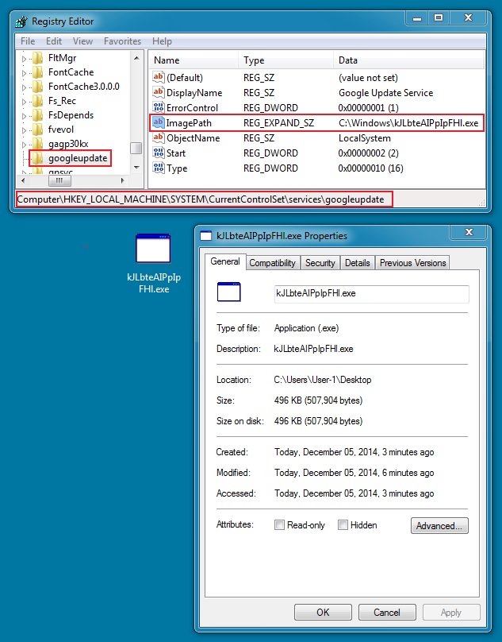Click the 'LocalSystem' data value
502x642 pixels.
pyautogui.click(x=365, y=138)
